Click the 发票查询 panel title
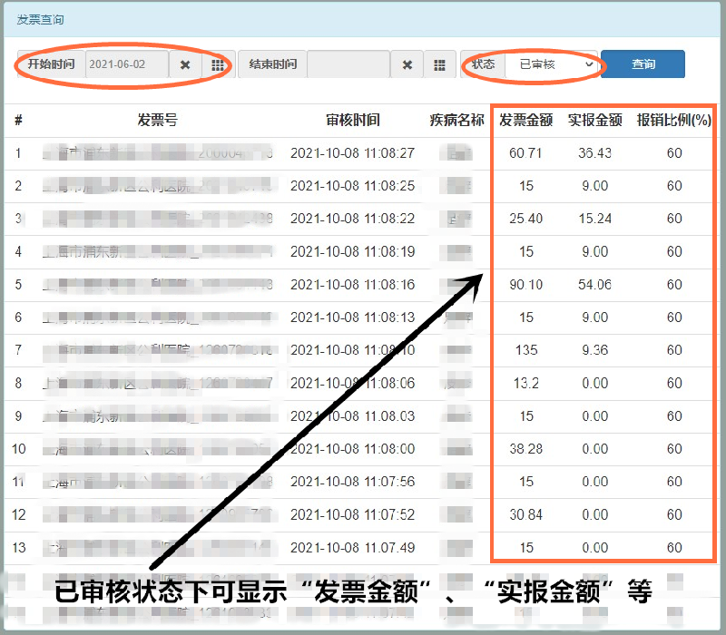 click(x=40, y=19)
